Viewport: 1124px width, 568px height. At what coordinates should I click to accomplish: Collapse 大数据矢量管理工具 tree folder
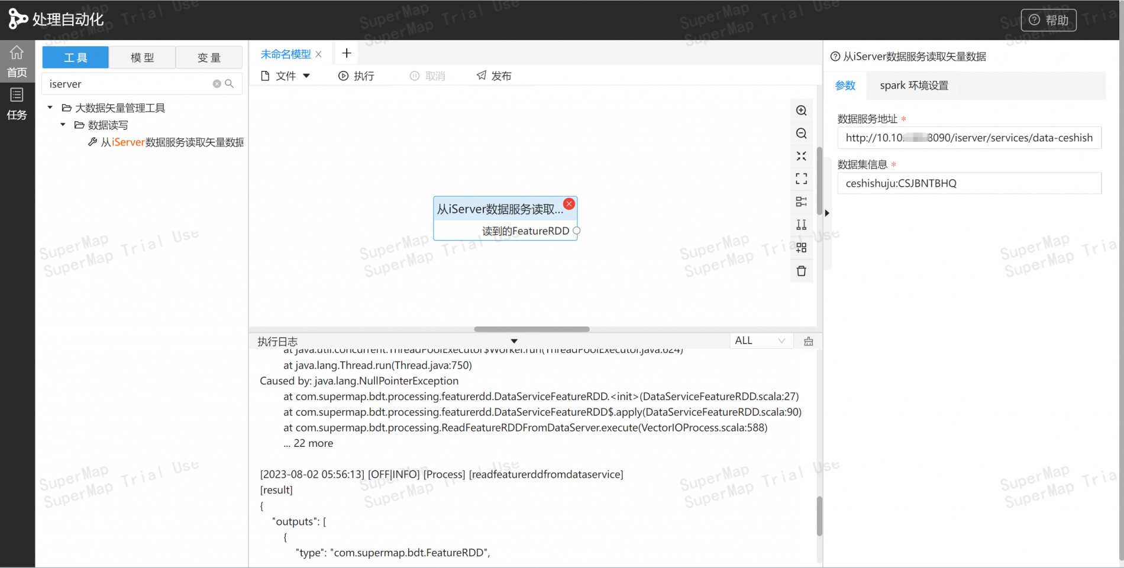pos(50,108)
